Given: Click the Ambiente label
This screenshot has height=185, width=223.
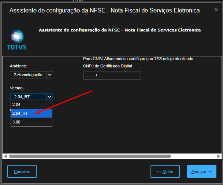Looking at the screenshot, I should [x=18, y=66].
